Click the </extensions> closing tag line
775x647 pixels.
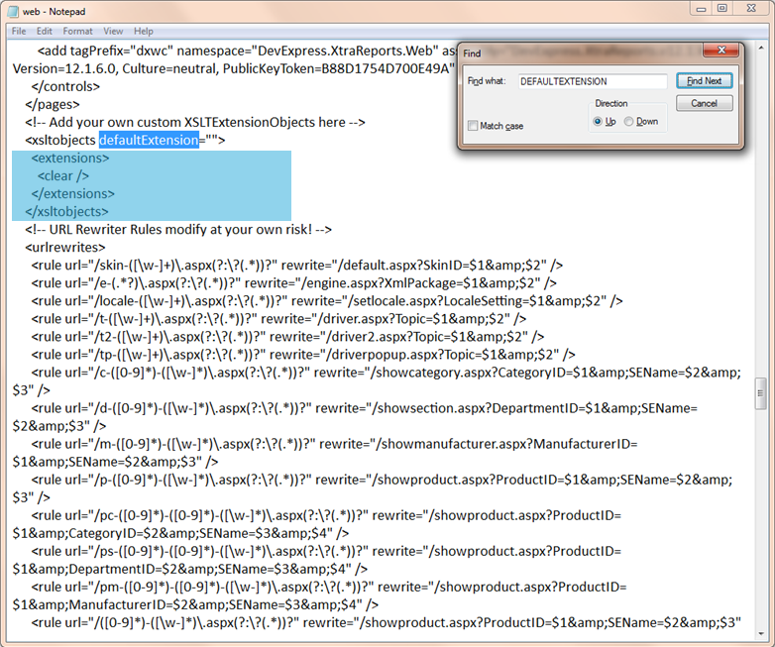(72, 194)
